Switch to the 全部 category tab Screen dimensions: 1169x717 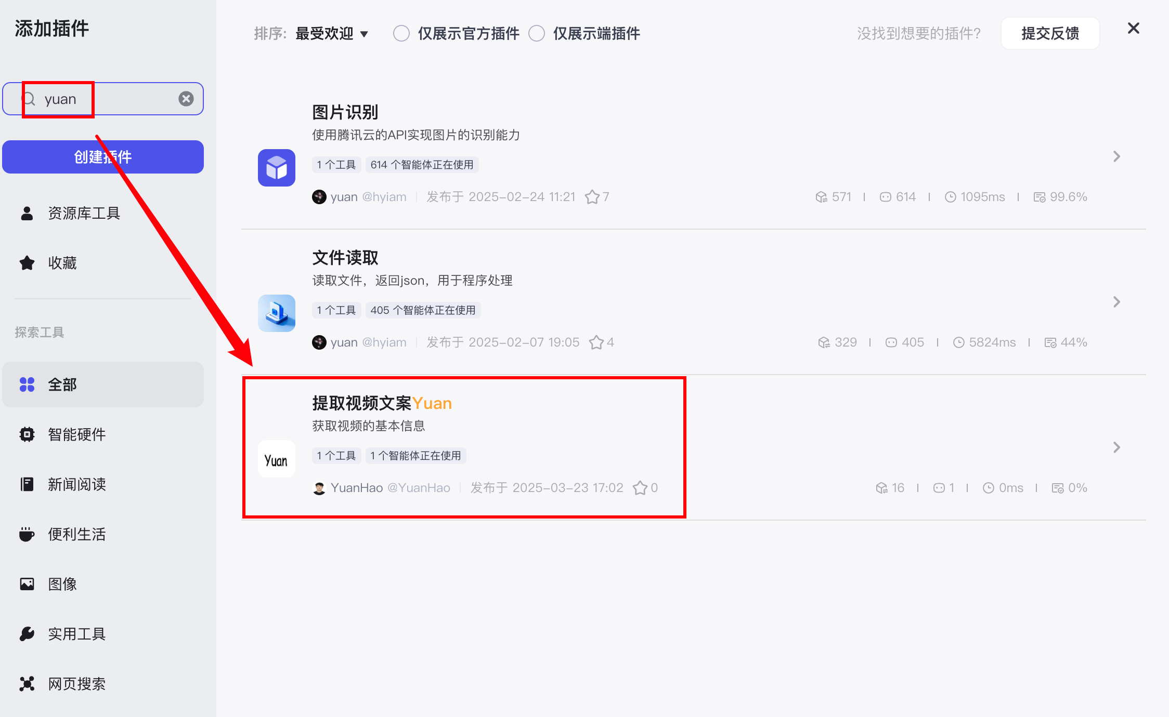(61, 384)
